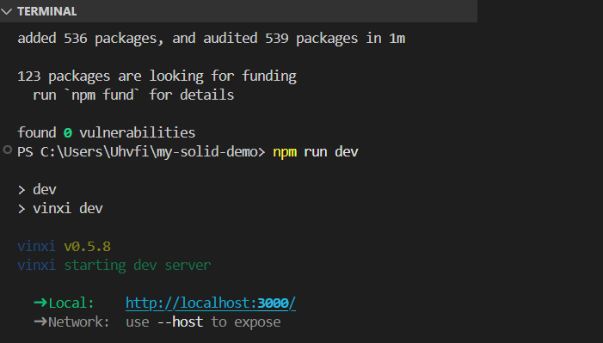Click 'vinxi starting dev server' line
Image resolution: width=603 pixels, height=343 pixels.
tap(114, 266)
